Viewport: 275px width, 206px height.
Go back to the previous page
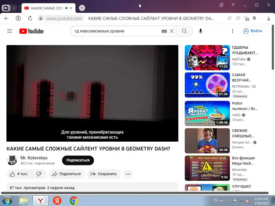pyautogui.click(x=6, y=19)
